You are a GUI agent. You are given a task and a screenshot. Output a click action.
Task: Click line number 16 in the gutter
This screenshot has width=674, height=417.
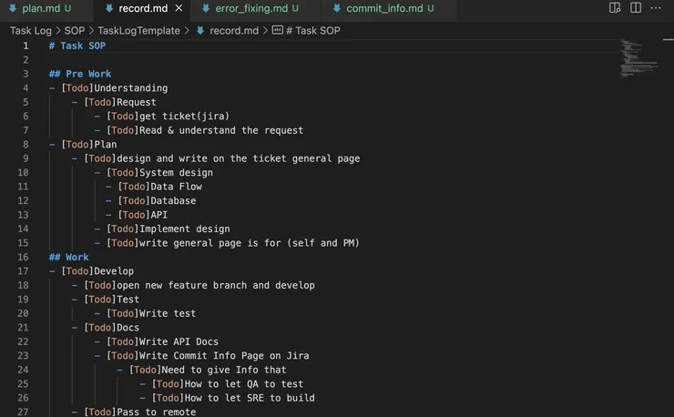23,257
